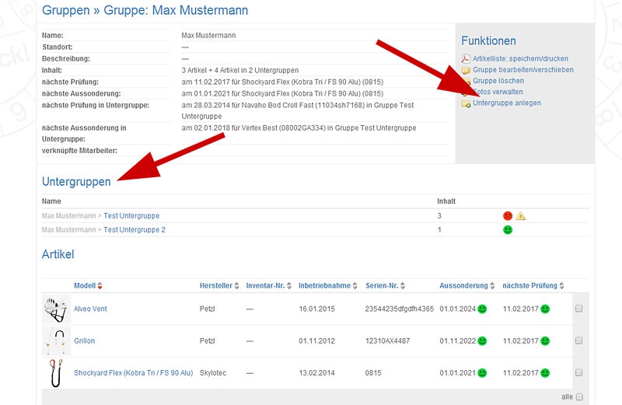Sort by the Hersteller column header

pos(215,286)
